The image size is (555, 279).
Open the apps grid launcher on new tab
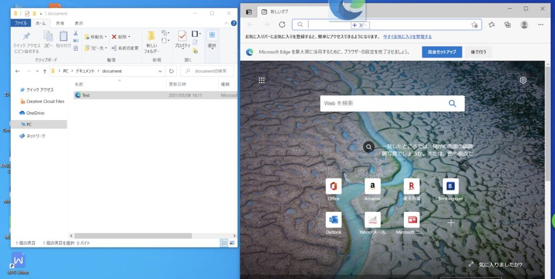tap(262, 80)
